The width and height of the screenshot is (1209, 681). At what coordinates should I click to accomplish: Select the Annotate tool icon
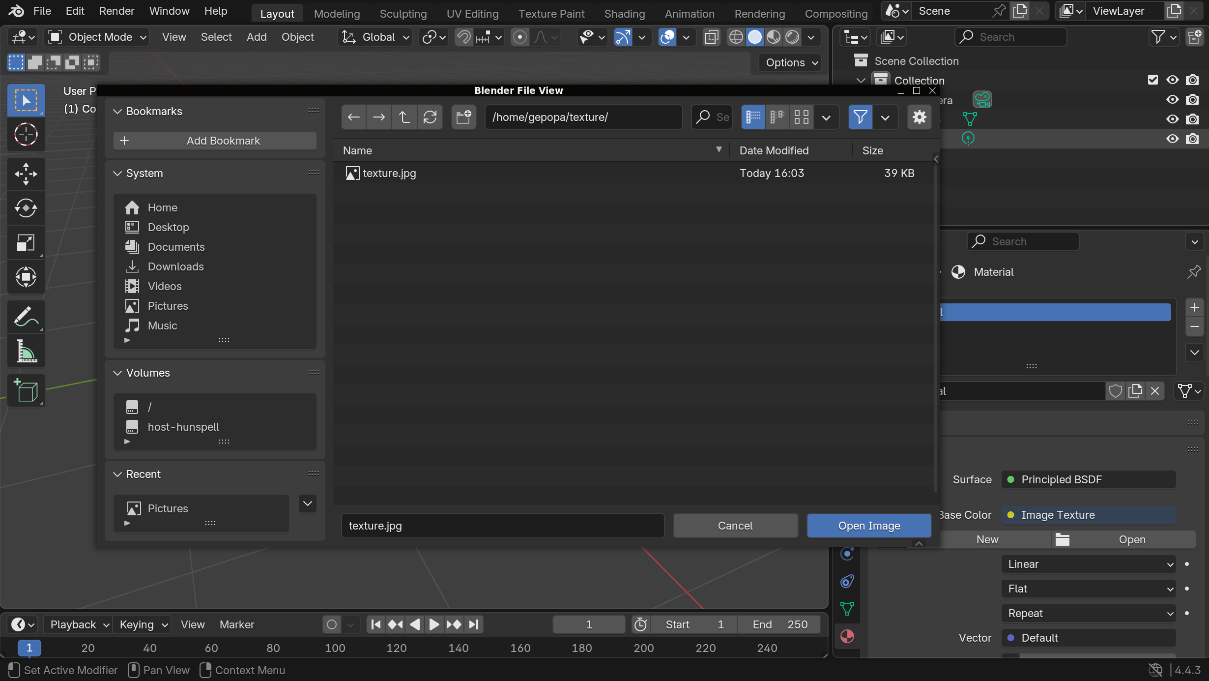click(26, 317)
